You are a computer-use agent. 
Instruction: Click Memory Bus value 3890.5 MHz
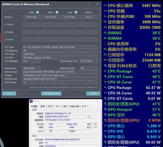click(31, 68)
